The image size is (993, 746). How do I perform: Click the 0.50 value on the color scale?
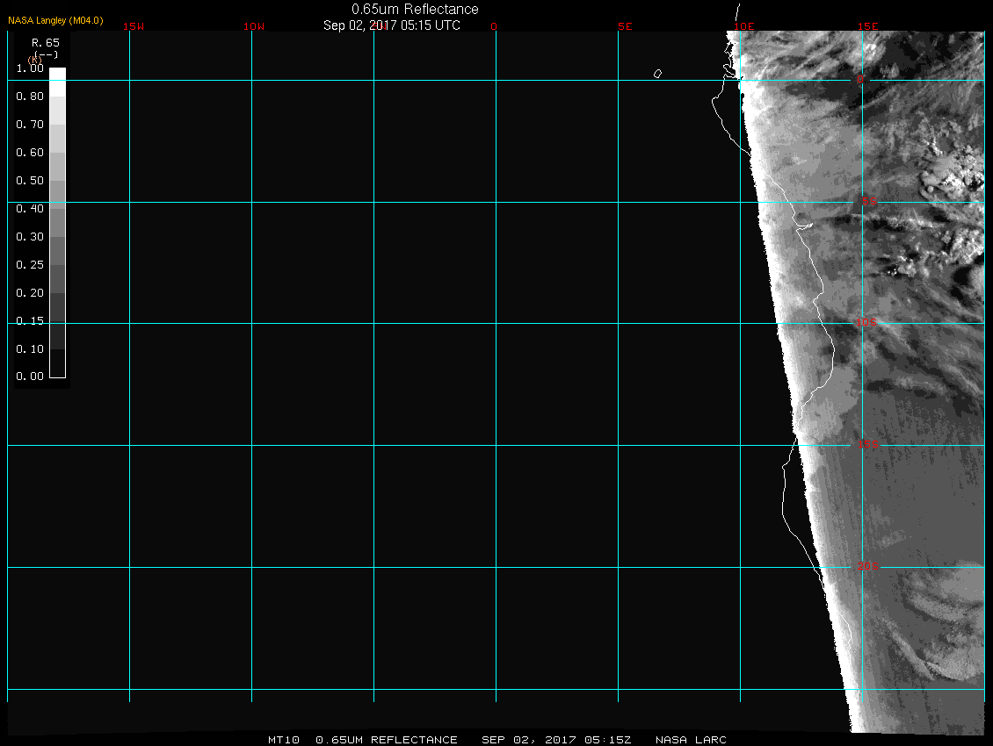30,180
